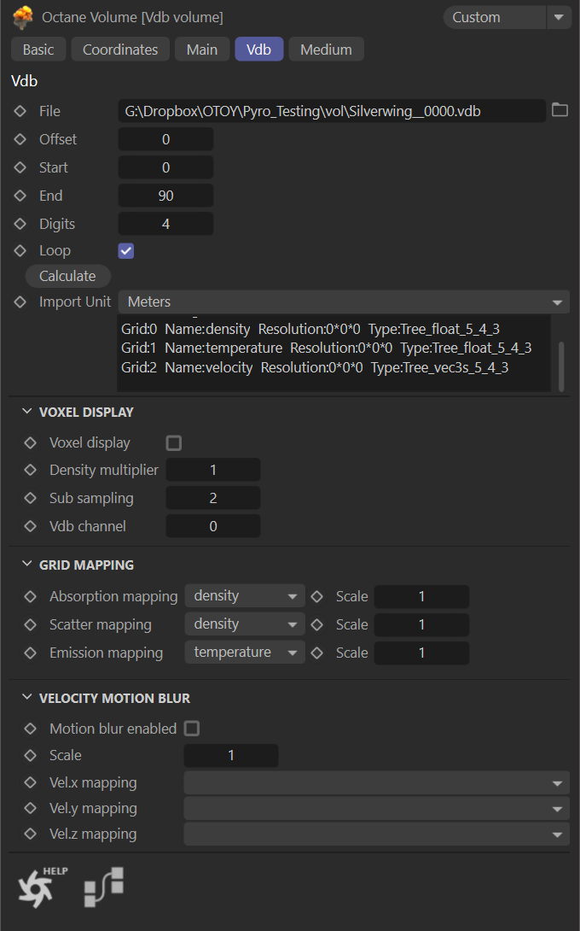
Task: Open the Custom preset selector
Action: (507, 17)
